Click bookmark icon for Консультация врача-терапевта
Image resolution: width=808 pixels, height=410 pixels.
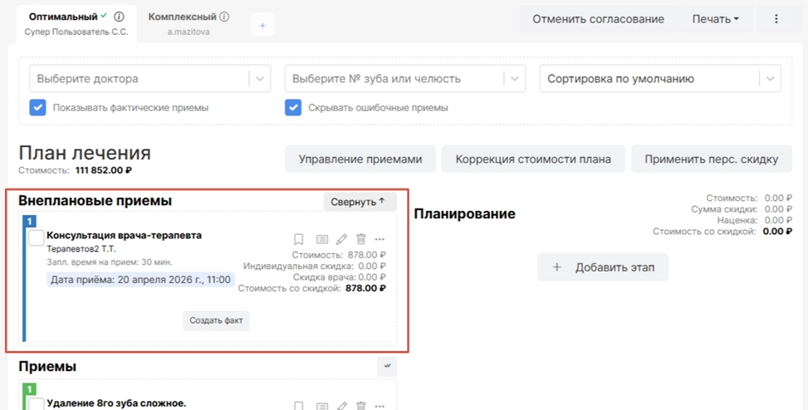(299, 239)
